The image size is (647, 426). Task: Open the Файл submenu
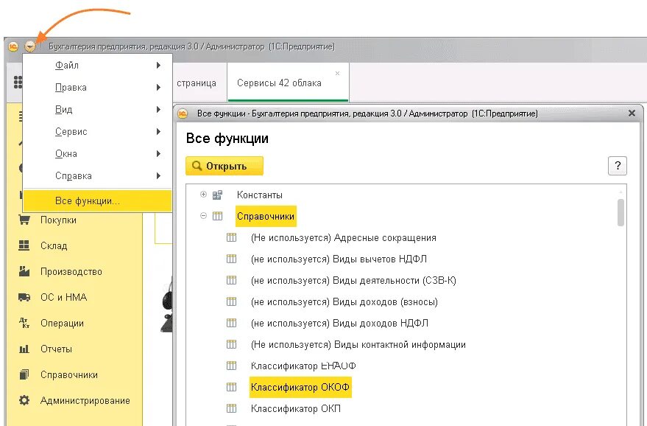click(x=97, y=66)
